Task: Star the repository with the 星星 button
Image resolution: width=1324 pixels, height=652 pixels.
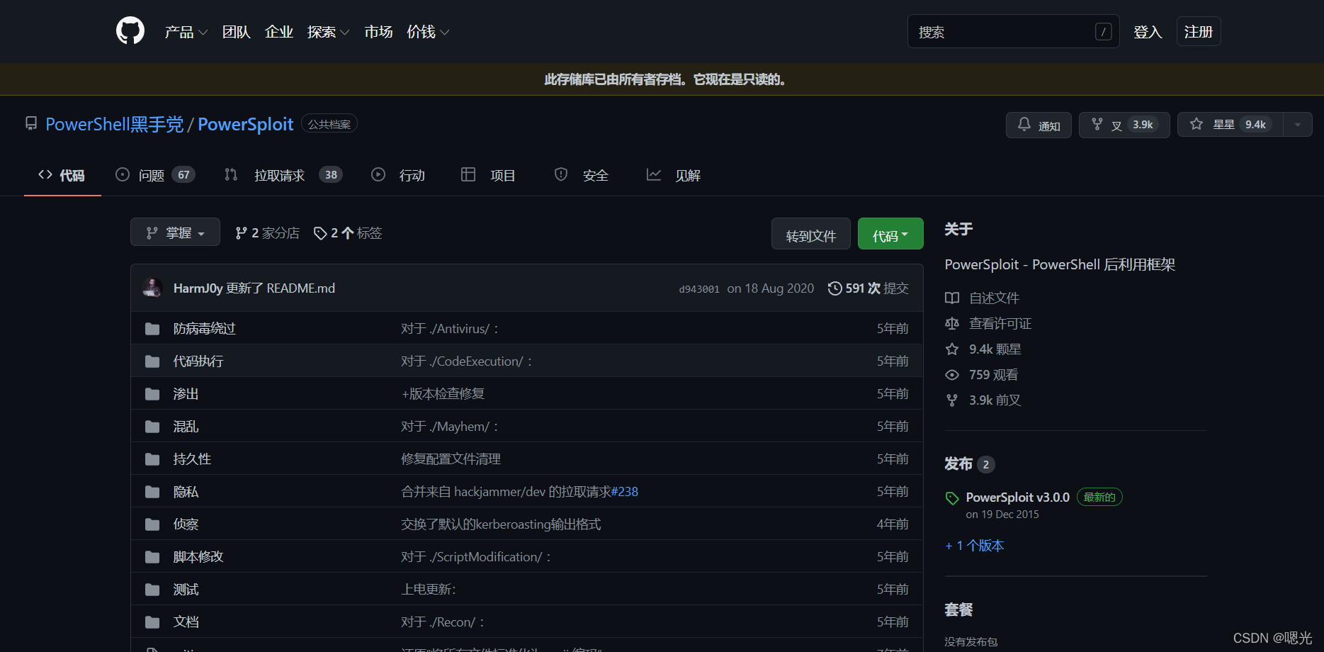Action: click(x=1230, y=125)
